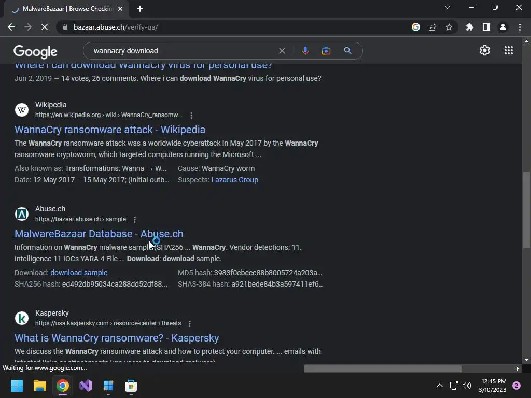Open the Windows Start menu

click(17, 386)
